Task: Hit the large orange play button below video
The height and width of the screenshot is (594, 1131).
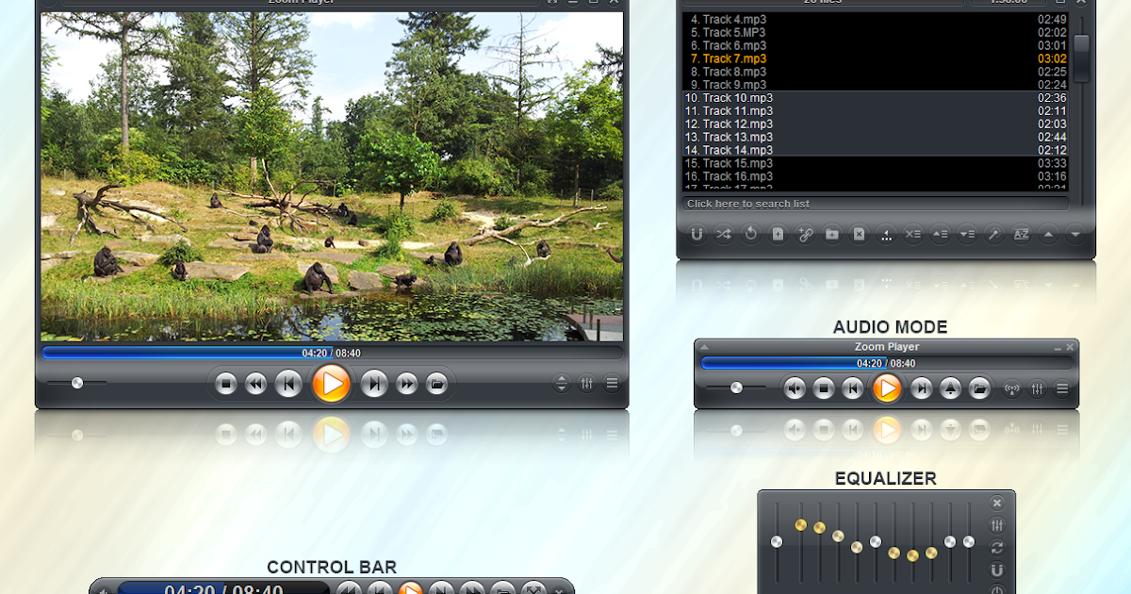Action: pos(331,384)
